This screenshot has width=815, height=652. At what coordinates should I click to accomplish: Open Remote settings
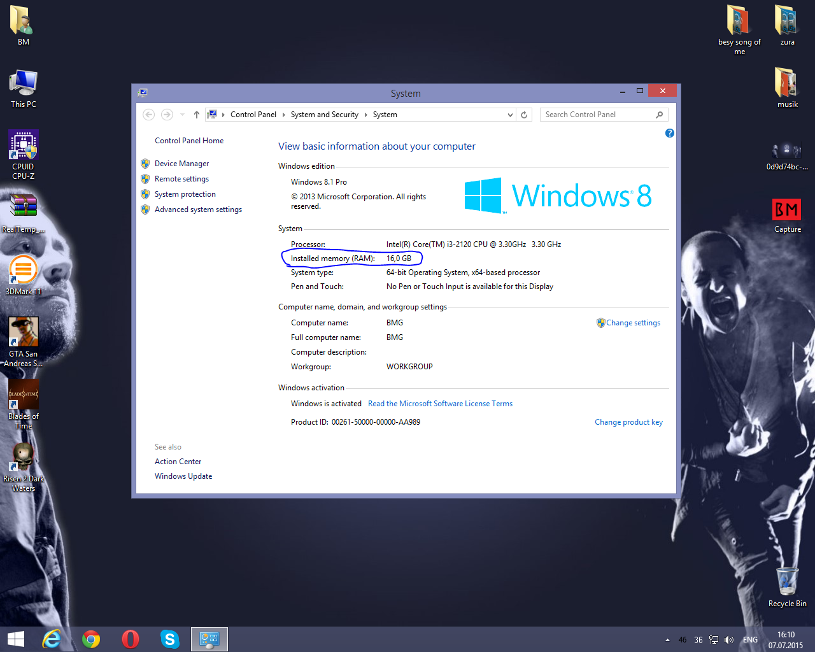[181, 179]
